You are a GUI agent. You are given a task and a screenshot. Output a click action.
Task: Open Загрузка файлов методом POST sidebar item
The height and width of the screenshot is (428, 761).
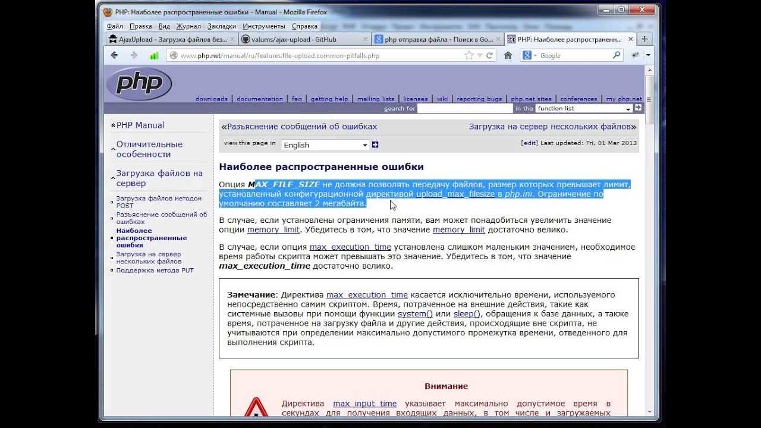point(159,202)
